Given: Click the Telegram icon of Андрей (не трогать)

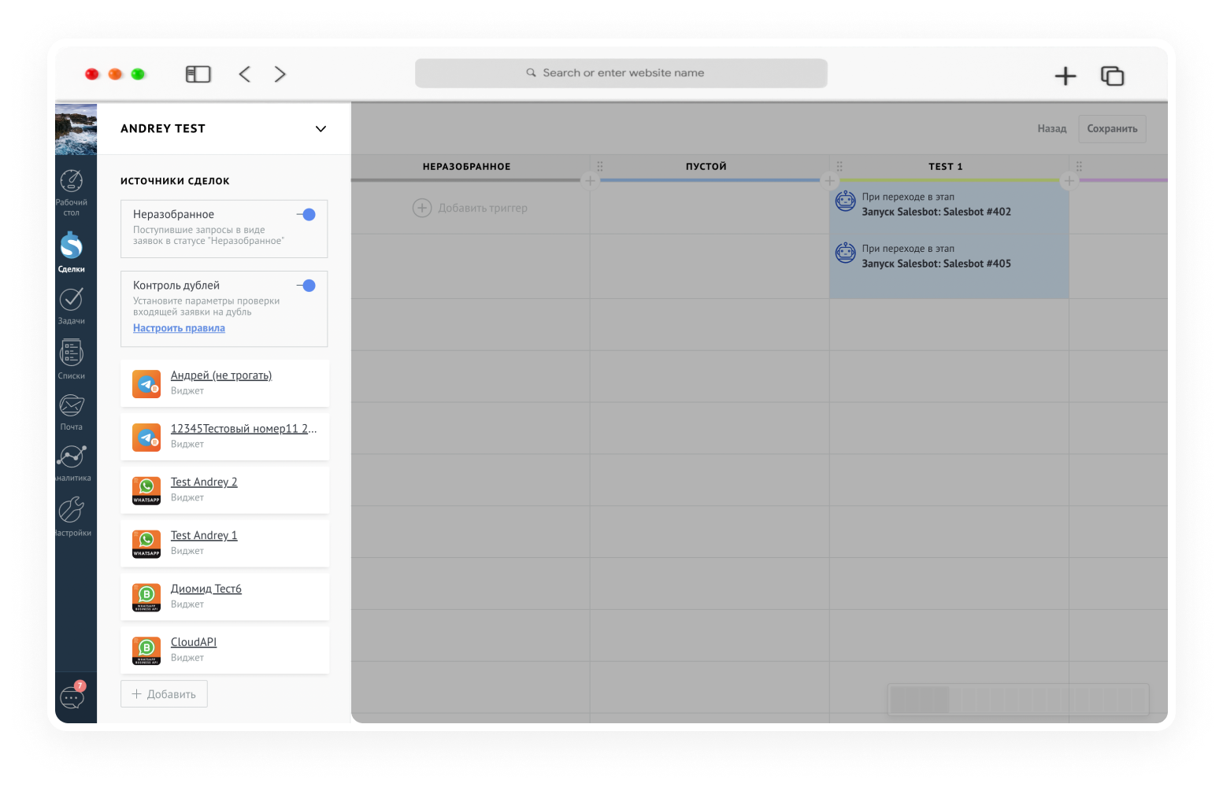Looking at the screenshot, I should 146,384.
